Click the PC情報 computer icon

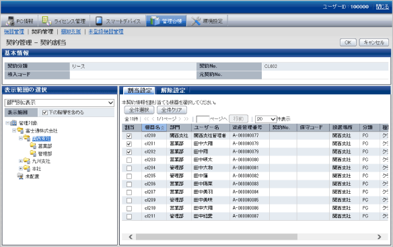pos(10,21)
